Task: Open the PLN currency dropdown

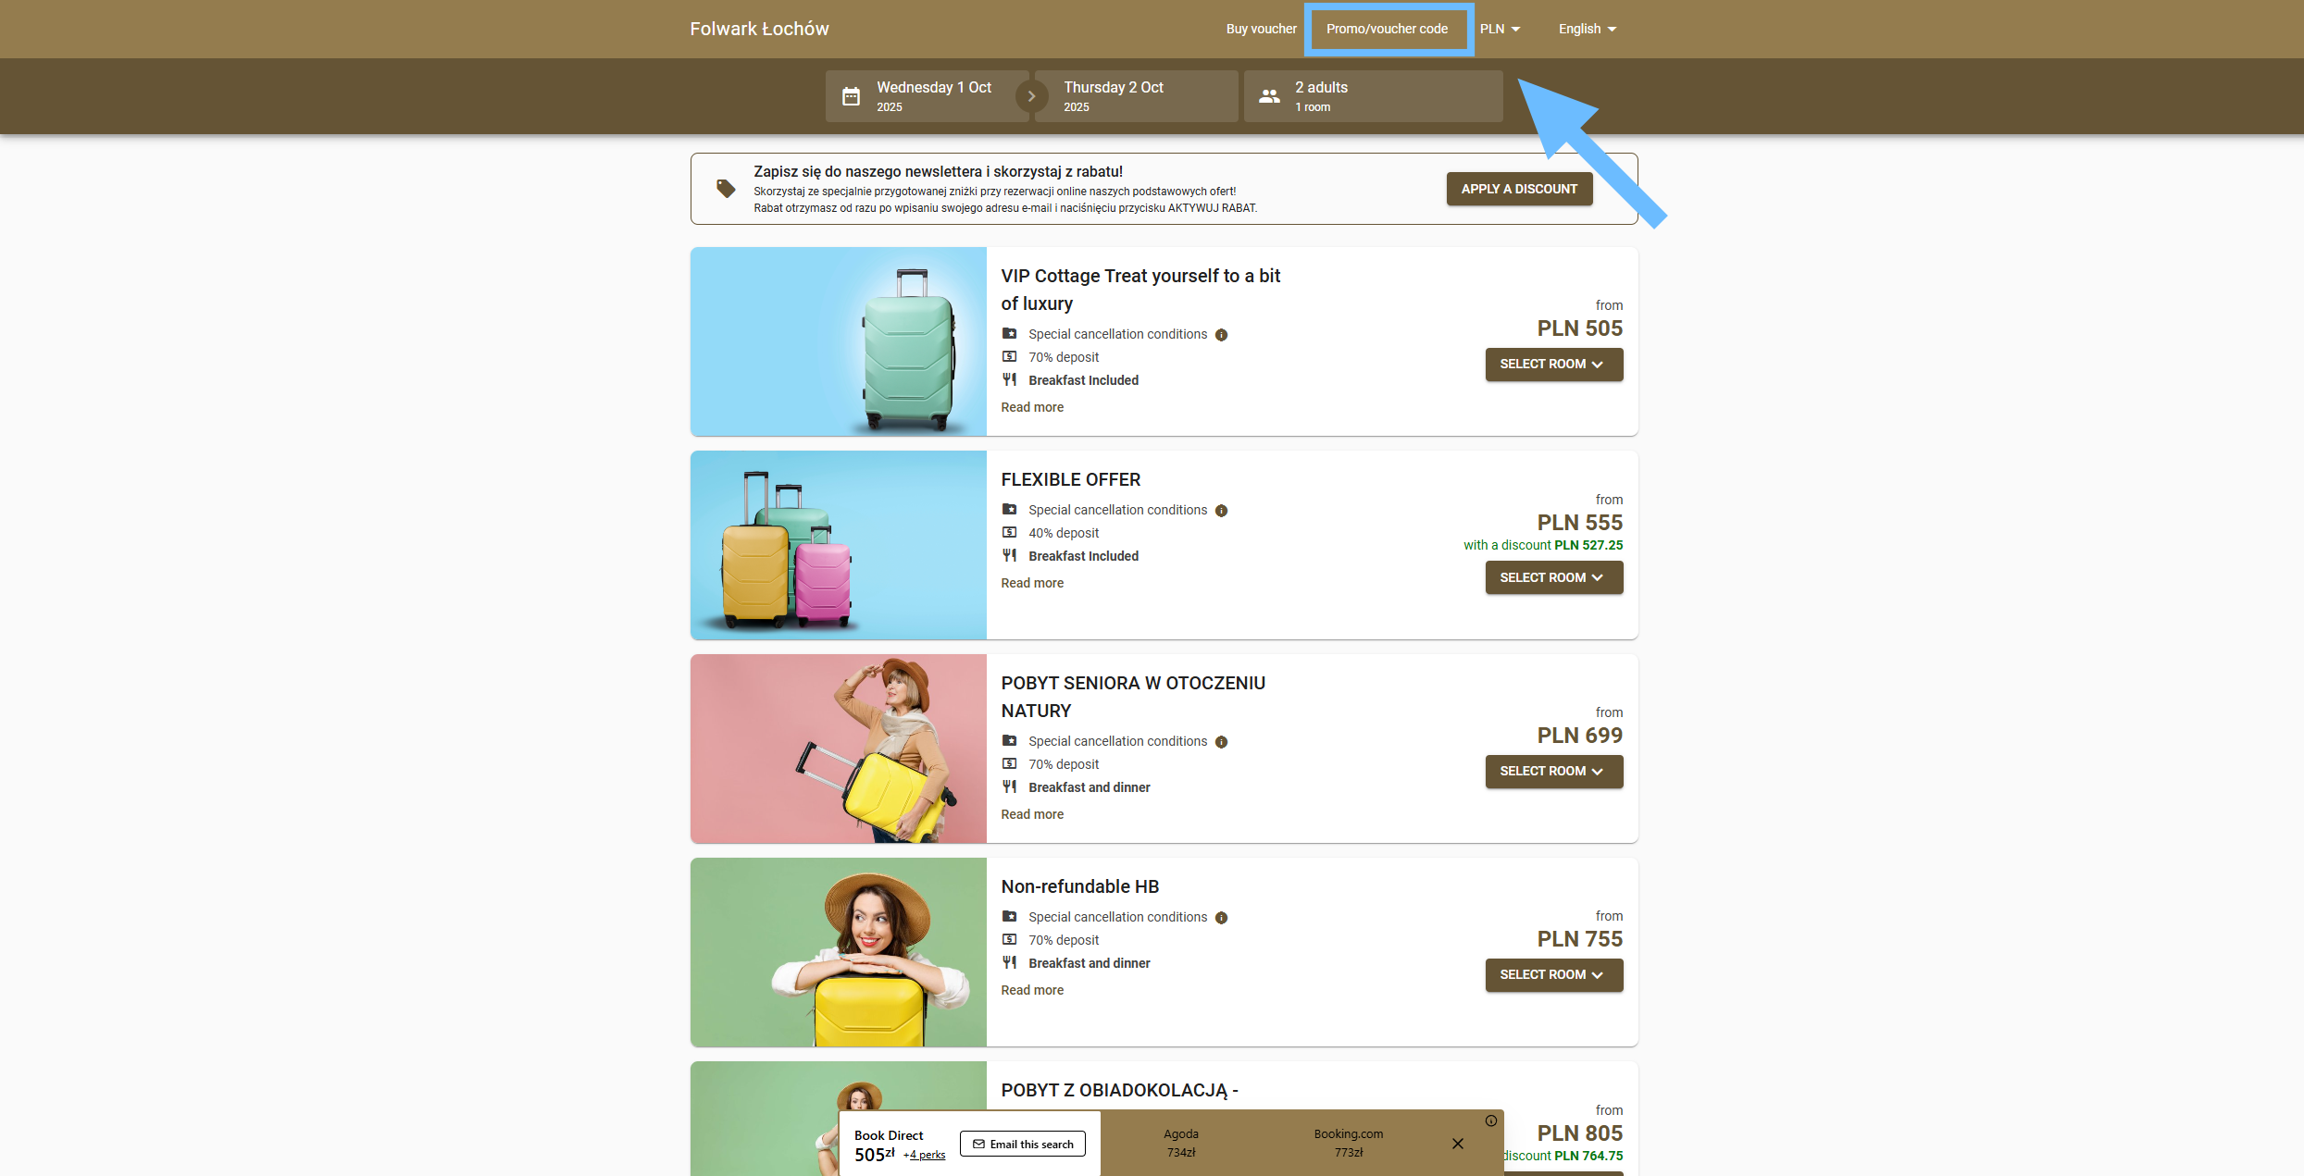Action: 1500,29
